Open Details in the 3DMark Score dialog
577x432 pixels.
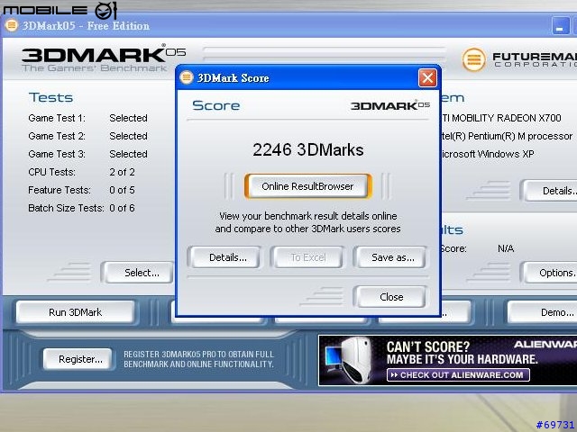coord(225,257)
